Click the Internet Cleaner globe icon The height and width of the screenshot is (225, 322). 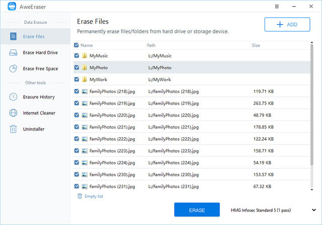tap(14, 113)
